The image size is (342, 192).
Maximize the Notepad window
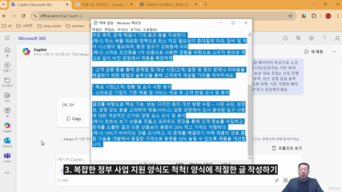[233, 22]
